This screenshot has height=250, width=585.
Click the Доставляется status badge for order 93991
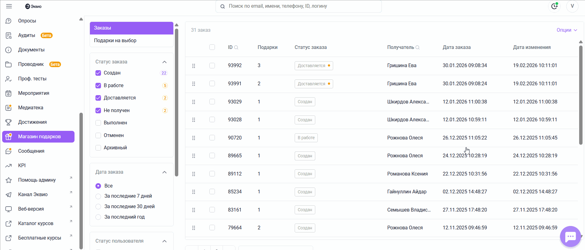click(313, 84)
